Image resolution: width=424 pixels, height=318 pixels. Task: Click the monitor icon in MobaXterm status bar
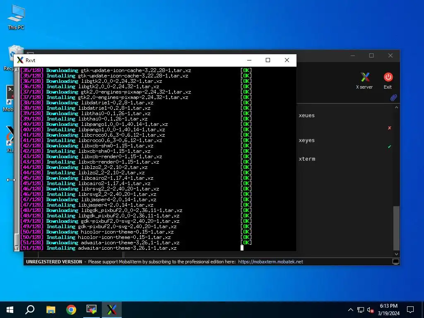(395, 262)
